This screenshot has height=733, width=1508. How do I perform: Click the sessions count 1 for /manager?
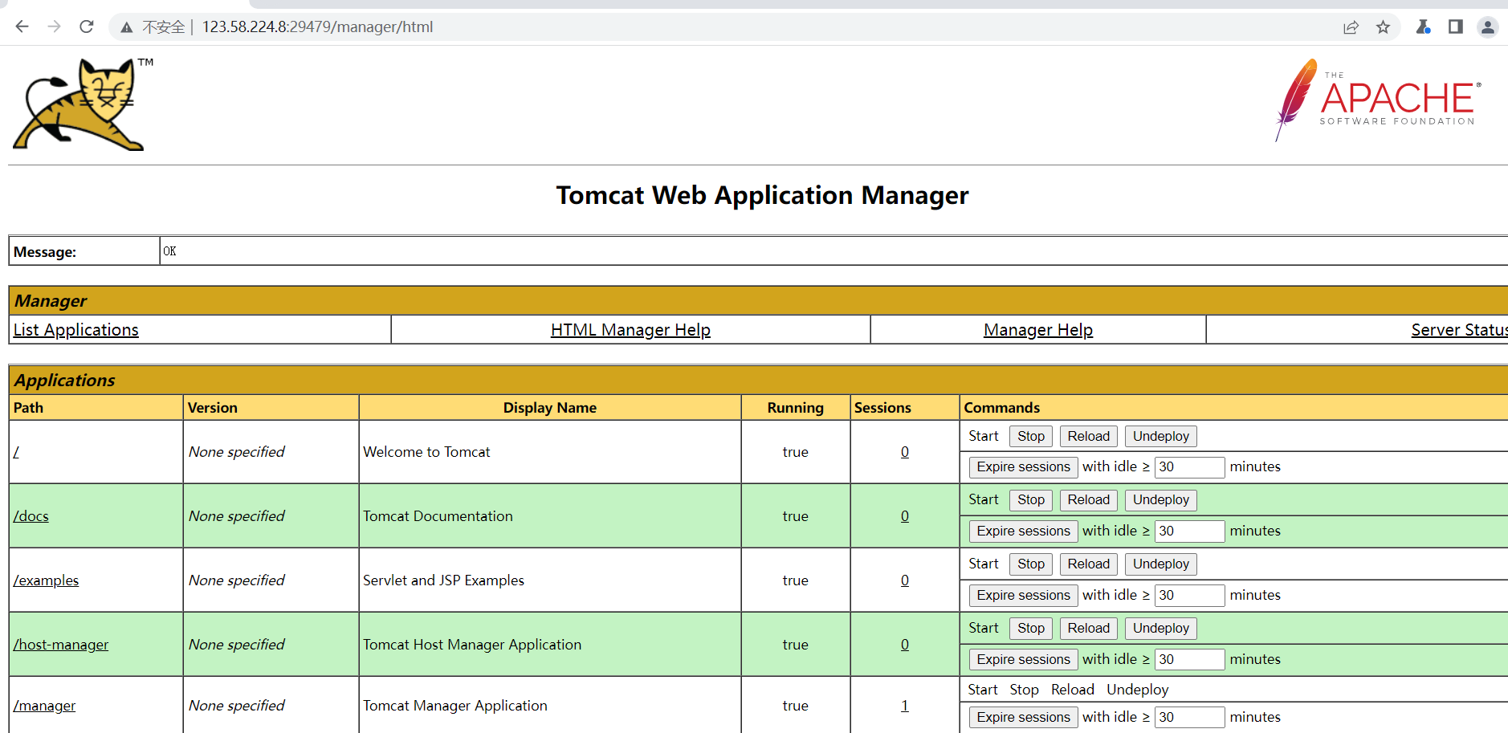(x=905, y=706)
